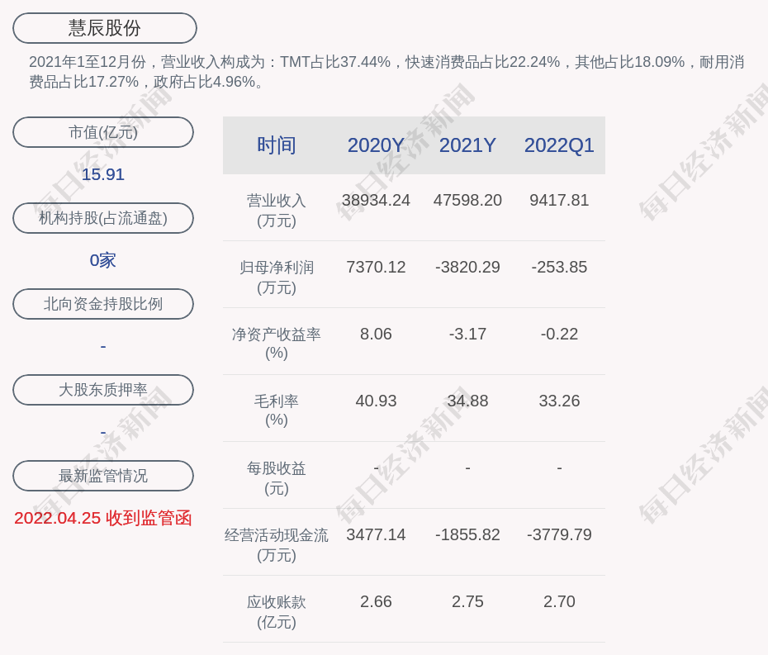Click net profit value -3820.29
Screen dimensions: 768x655
pos(467,267)
